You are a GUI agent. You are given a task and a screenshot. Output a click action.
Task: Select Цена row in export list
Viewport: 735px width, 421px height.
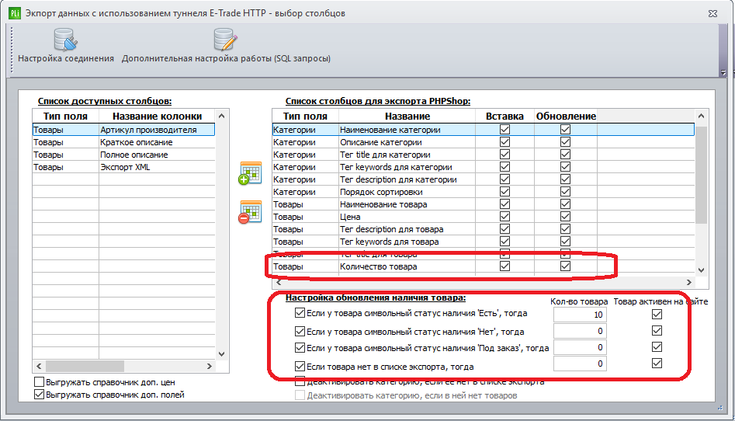484,217
